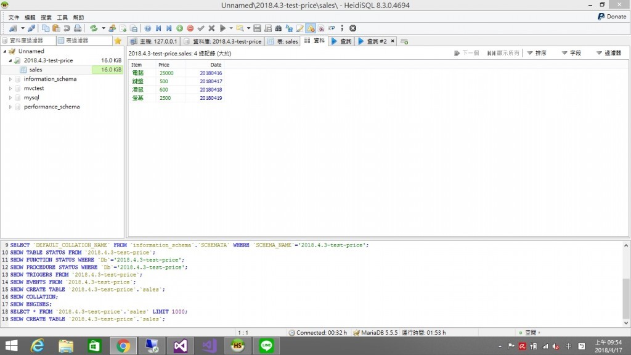Click the table filter input field
Screen dimensions: 631x355
pos(84,41)
